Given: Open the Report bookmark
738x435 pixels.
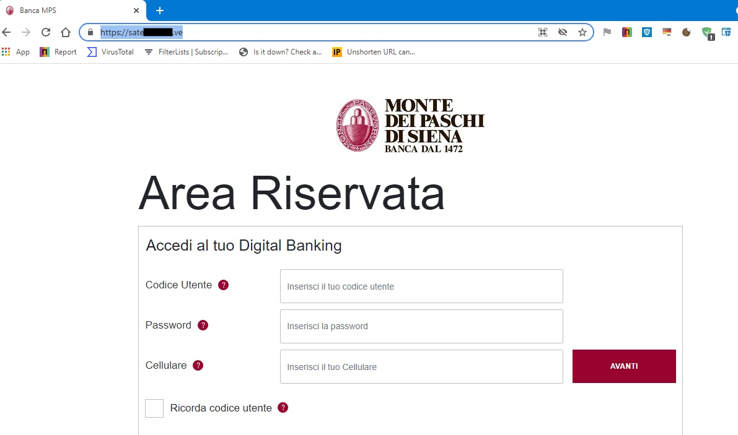Looking at the screenshot, I should [x=58, y=52].
